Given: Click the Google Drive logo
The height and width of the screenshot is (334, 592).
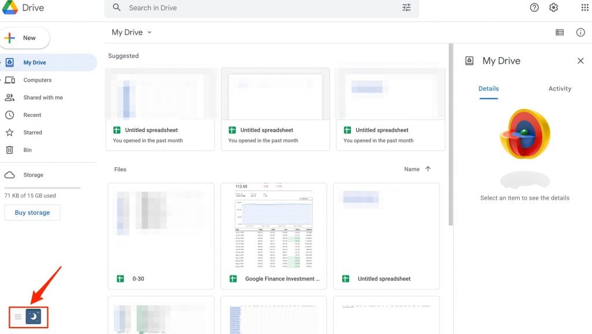Looking at the screenshot, I should pos(10,8).
